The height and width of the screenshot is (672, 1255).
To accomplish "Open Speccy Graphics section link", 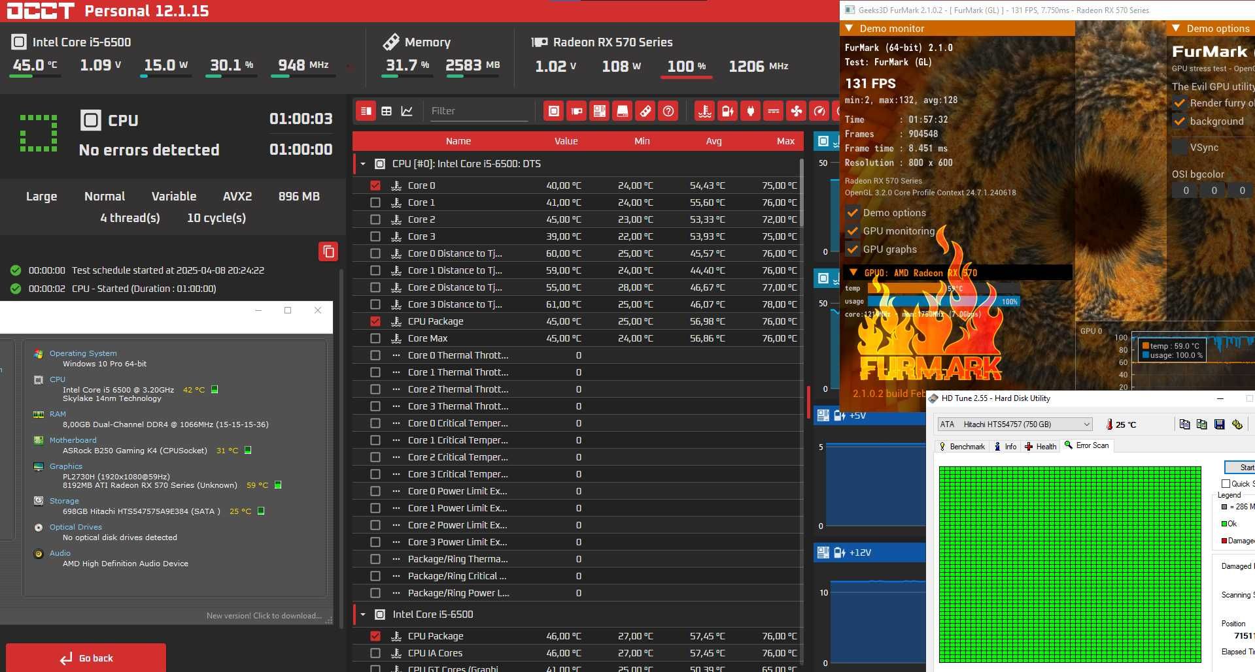I will (x=66, y=466).
